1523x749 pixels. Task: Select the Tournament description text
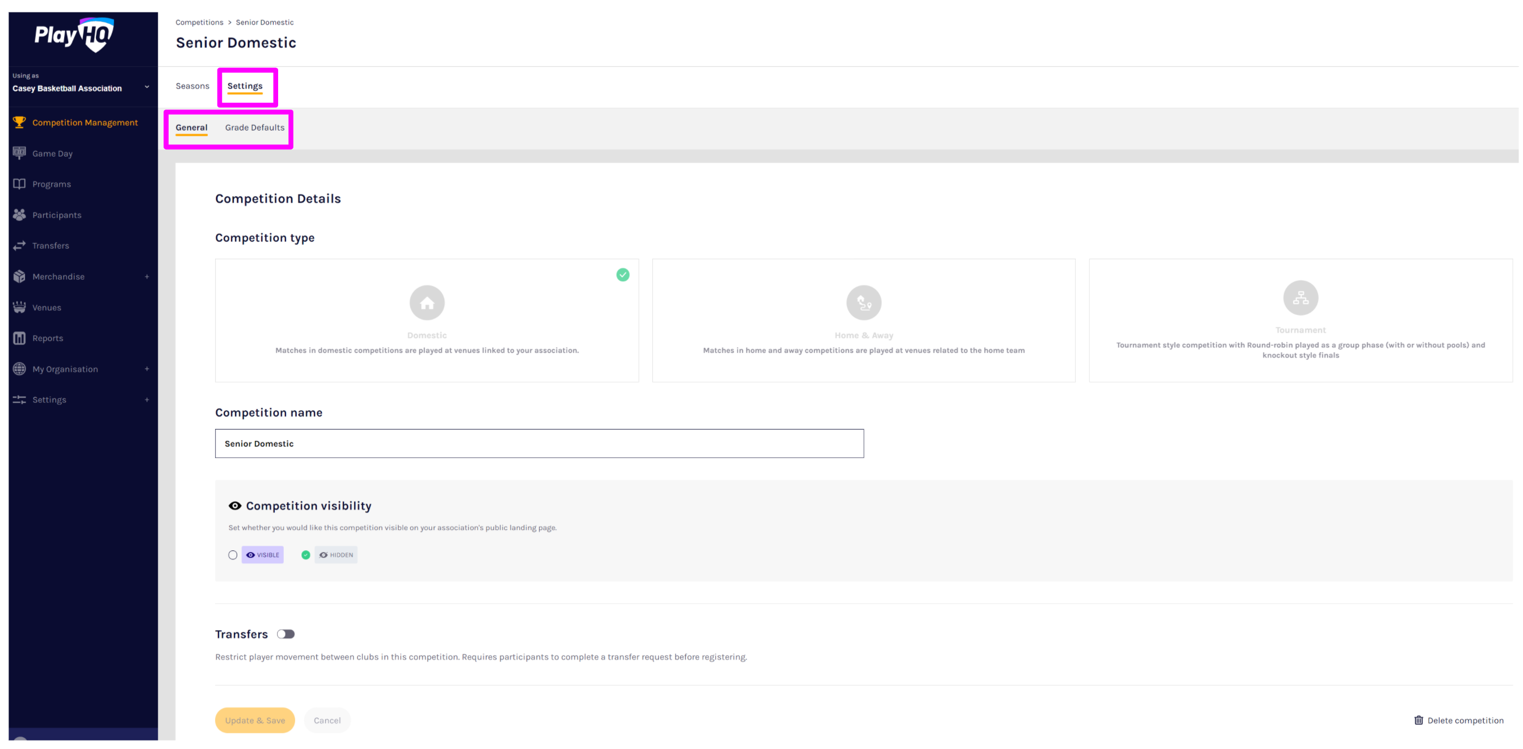click(1300, 350)
